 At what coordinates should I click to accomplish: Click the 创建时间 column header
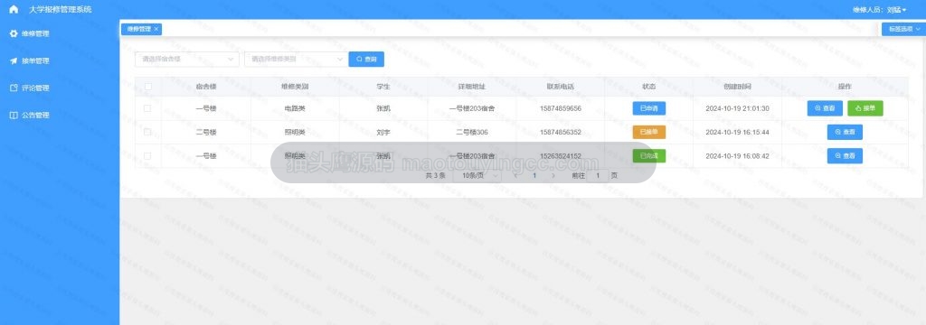tap(738, 87)
